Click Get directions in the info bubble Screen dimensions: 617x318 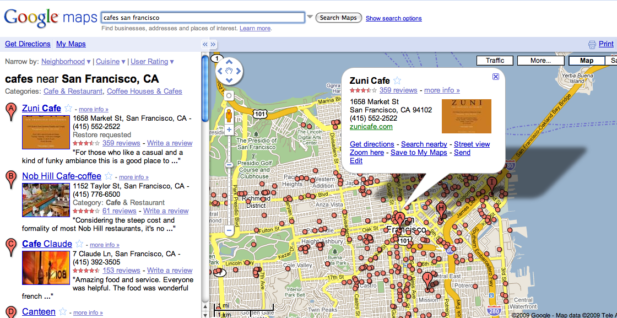pyautogui.click(x=372, y=144)
